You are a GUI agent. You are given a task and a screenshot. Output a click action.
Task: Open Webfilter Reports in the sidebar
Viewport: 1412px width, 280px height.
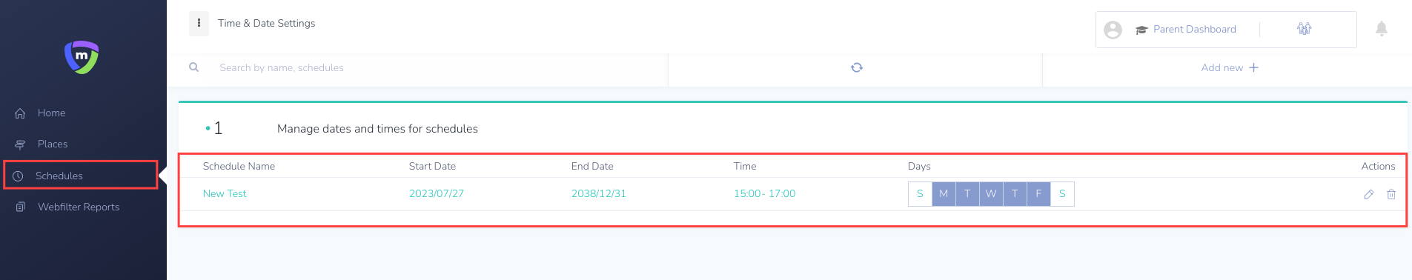click(x=78, y=207)
